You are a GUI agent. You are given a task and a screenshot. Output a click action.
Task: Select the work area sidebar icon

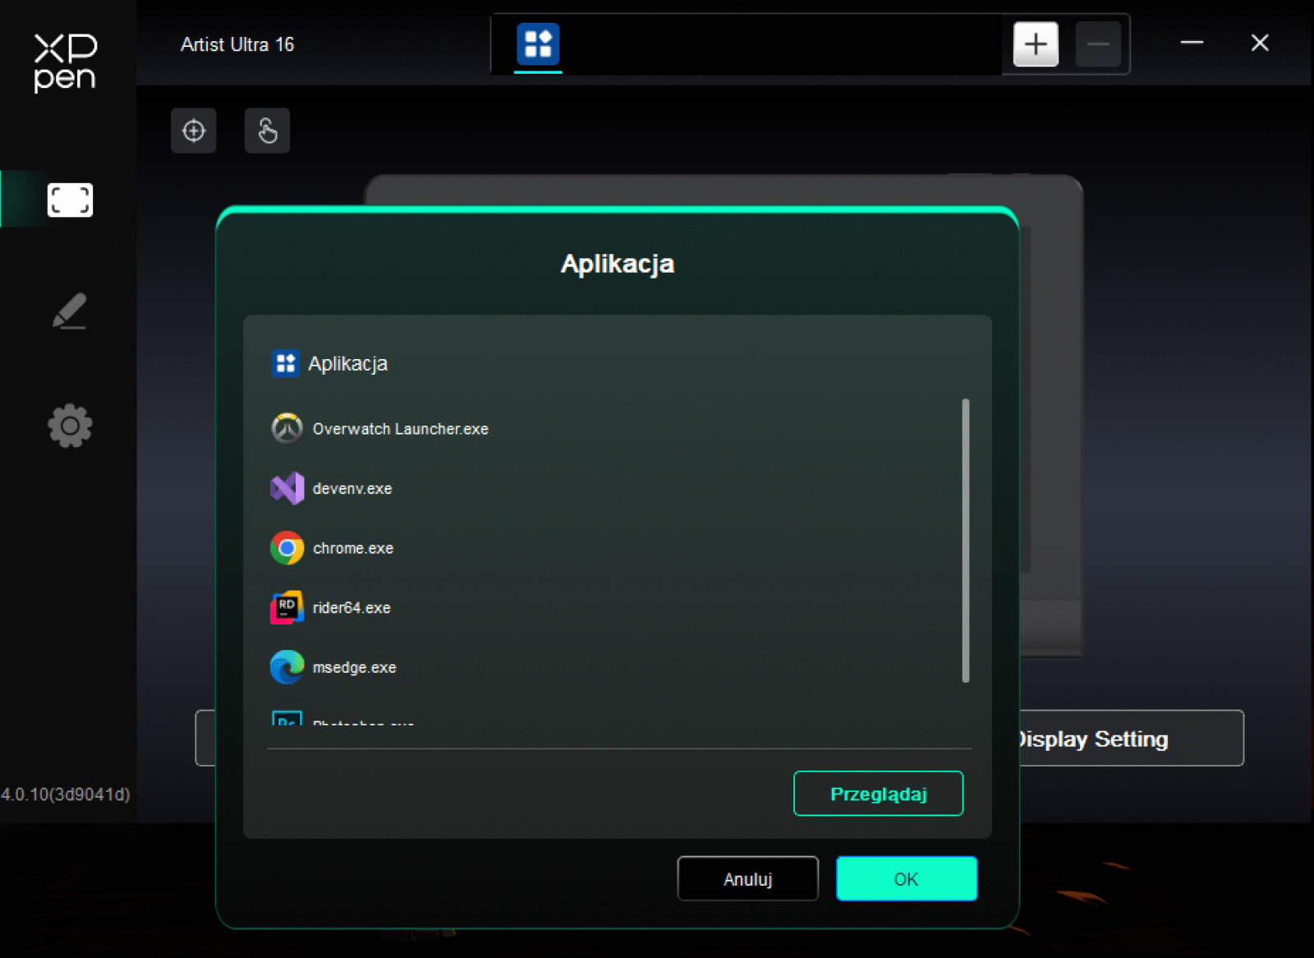point(70,200)
